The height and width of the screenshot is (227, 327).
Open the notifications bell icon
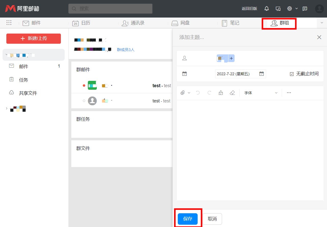point(267,9)
